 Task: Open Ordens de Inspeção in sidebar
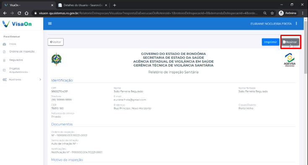(22, 52)
